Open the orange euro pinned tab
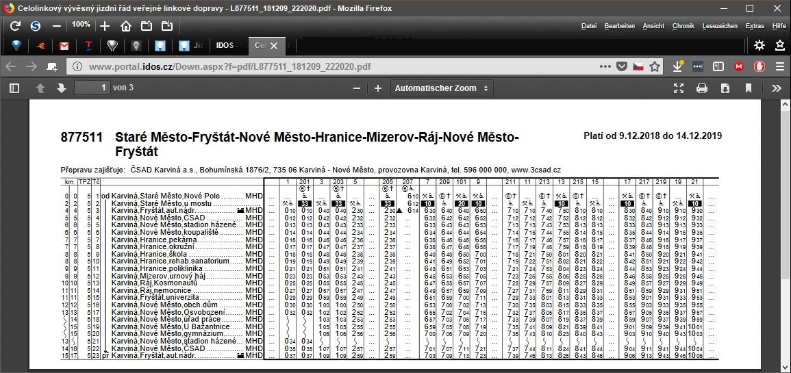This screenshot has width=791, height=373. click(41, 46)
